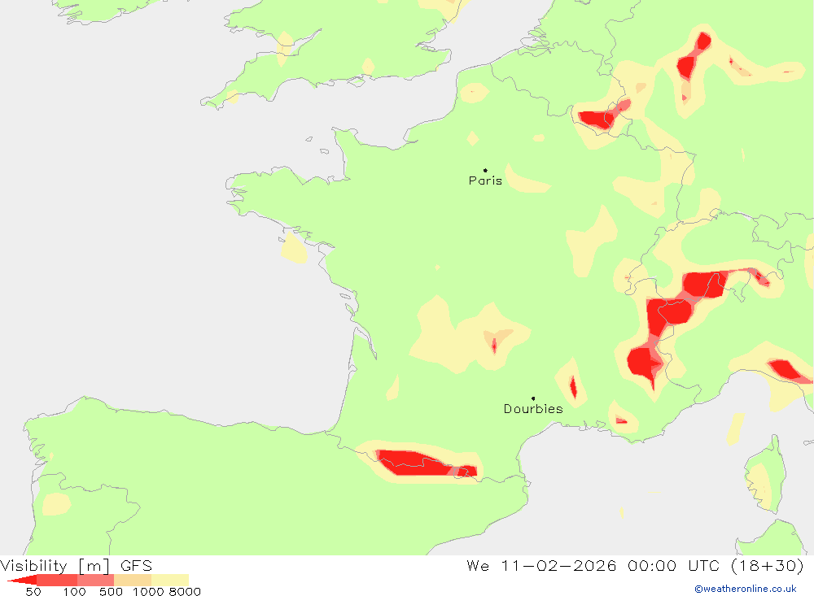Click the Paris location dot
Image resolution: width=814 pixels, height=596 pixels.
(x=485, y=170)
